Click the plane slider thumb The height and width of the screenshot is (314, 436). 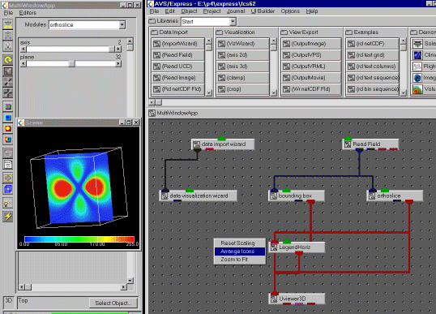coord(72,64)
